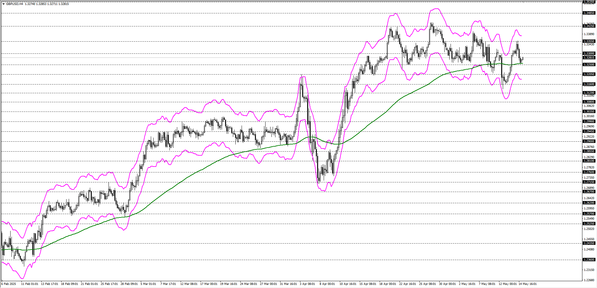Screen dimensions: 597x288
Task: Click the 1.29450 price level label
Action: click(589, 131)
